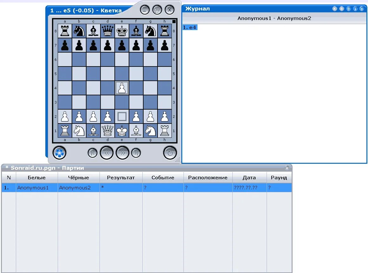Click the '1 ... e5 (-0.05) - Кветка' title

[x=86, y=10]
